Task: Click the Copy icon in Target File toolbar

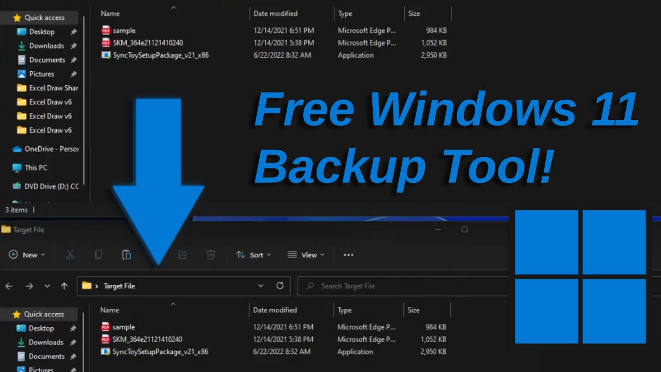Action: coord(98,255)
